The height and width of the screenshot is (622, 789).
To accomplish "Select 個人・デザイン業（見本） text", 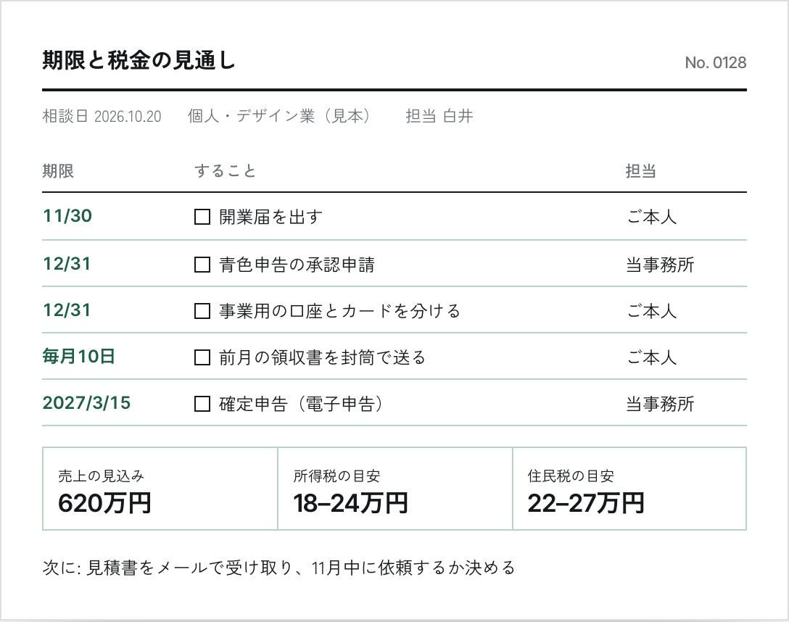I will (278, 116).
